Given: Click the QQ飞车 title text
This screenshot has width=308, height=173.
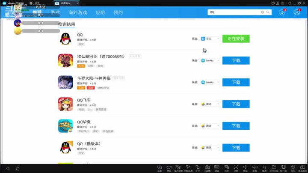Looking at the screenshot, I should (x=84, y=100).
